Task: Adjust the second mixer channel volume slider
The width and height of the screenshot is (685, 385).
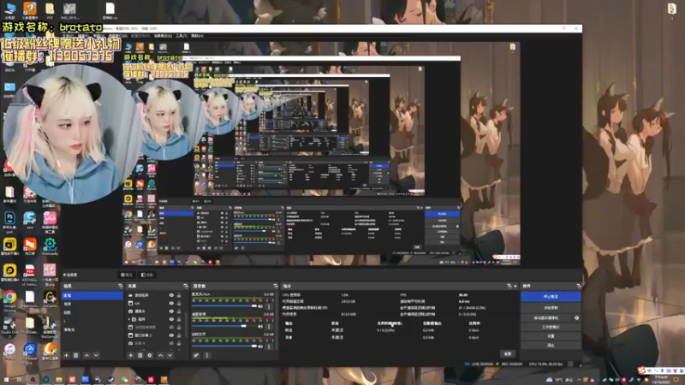Action: [224, 326]
